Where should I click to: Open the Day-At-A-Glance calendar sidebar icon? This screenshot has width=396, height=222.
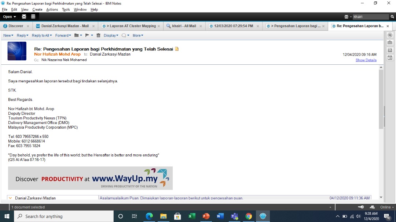click(x=390, y=57)
